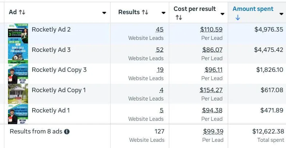Click the 45 results value for Rocketly Ad 2
This screenshot has width=286, height=148.
159,30
